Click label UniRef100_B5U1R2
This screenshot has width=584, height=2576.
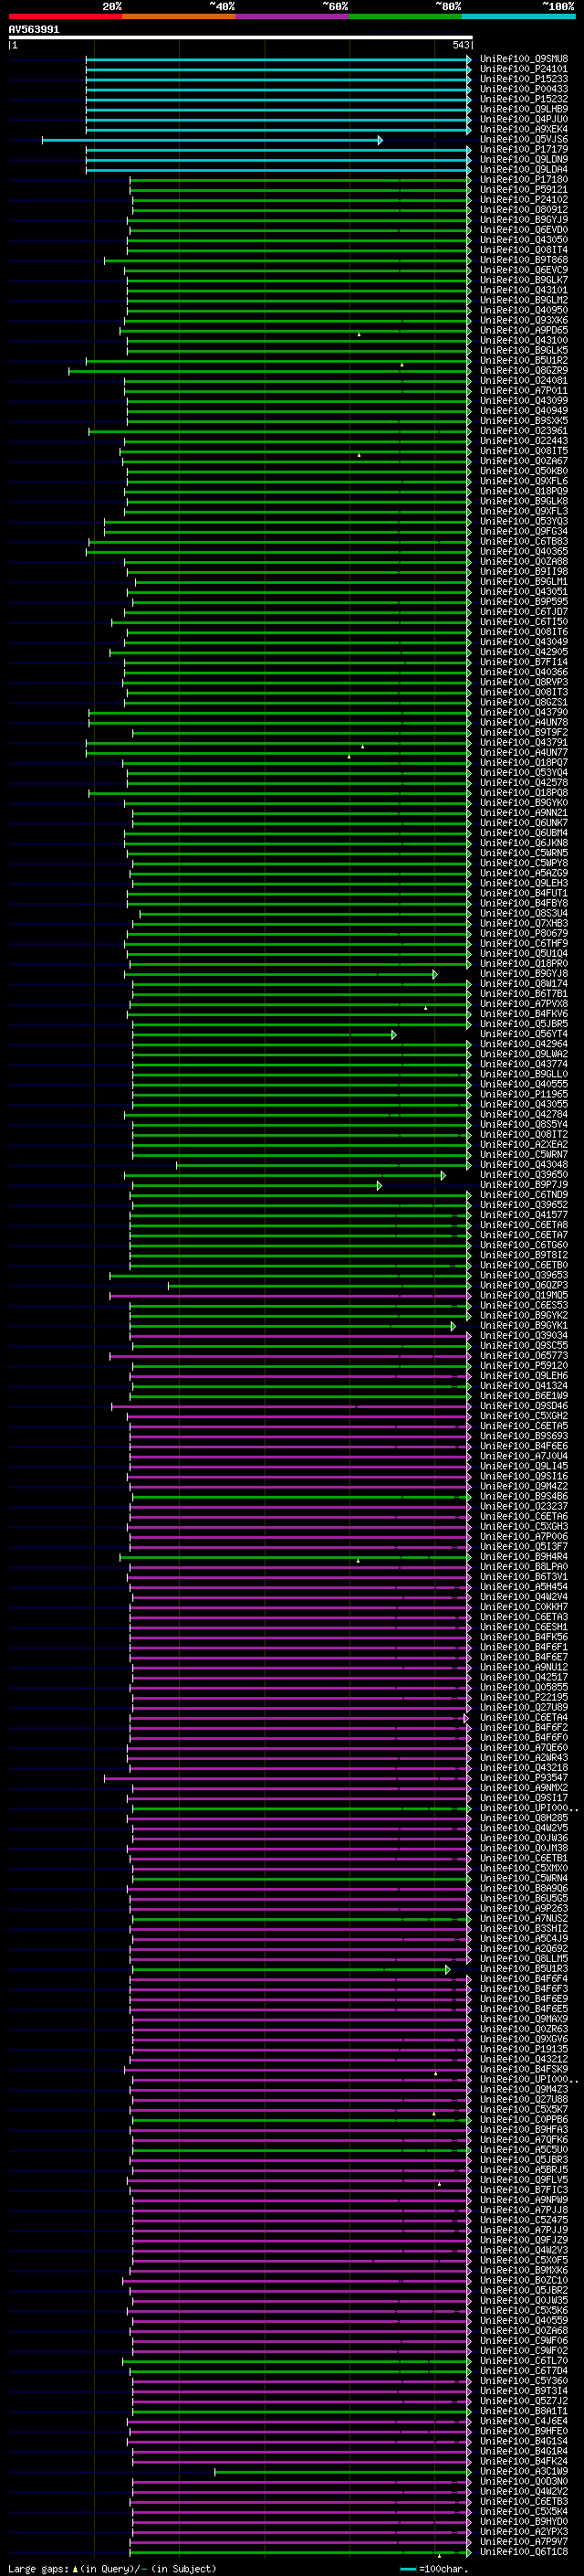pos(523,360)
